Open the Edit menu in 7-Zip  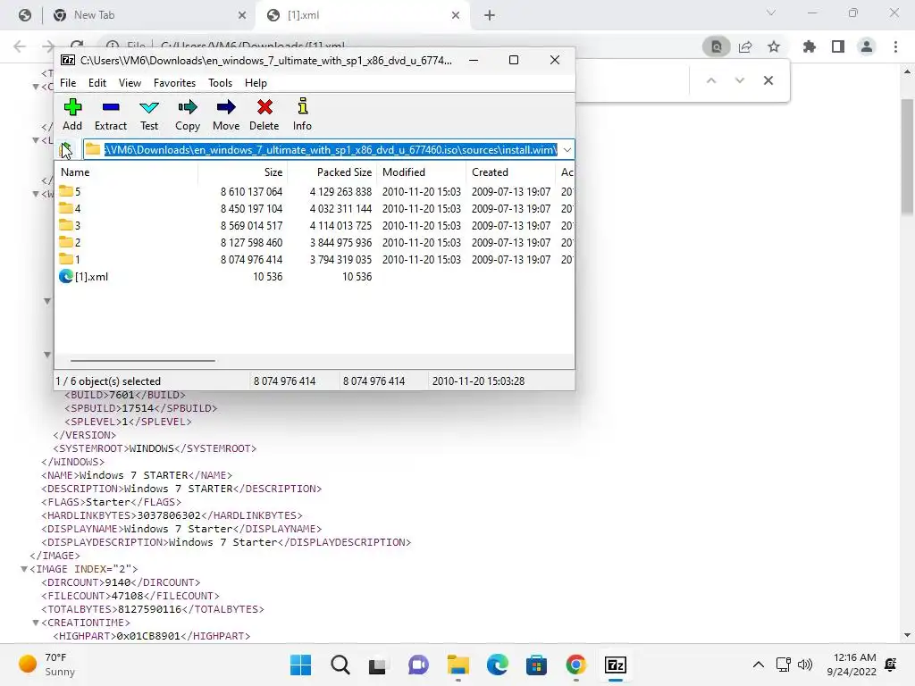click(97, 83)
